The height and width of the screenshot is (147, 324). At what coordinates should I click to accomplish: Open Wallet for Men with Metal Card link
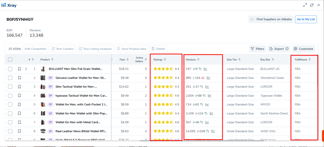pyautogui.click(x=78, y=122)
